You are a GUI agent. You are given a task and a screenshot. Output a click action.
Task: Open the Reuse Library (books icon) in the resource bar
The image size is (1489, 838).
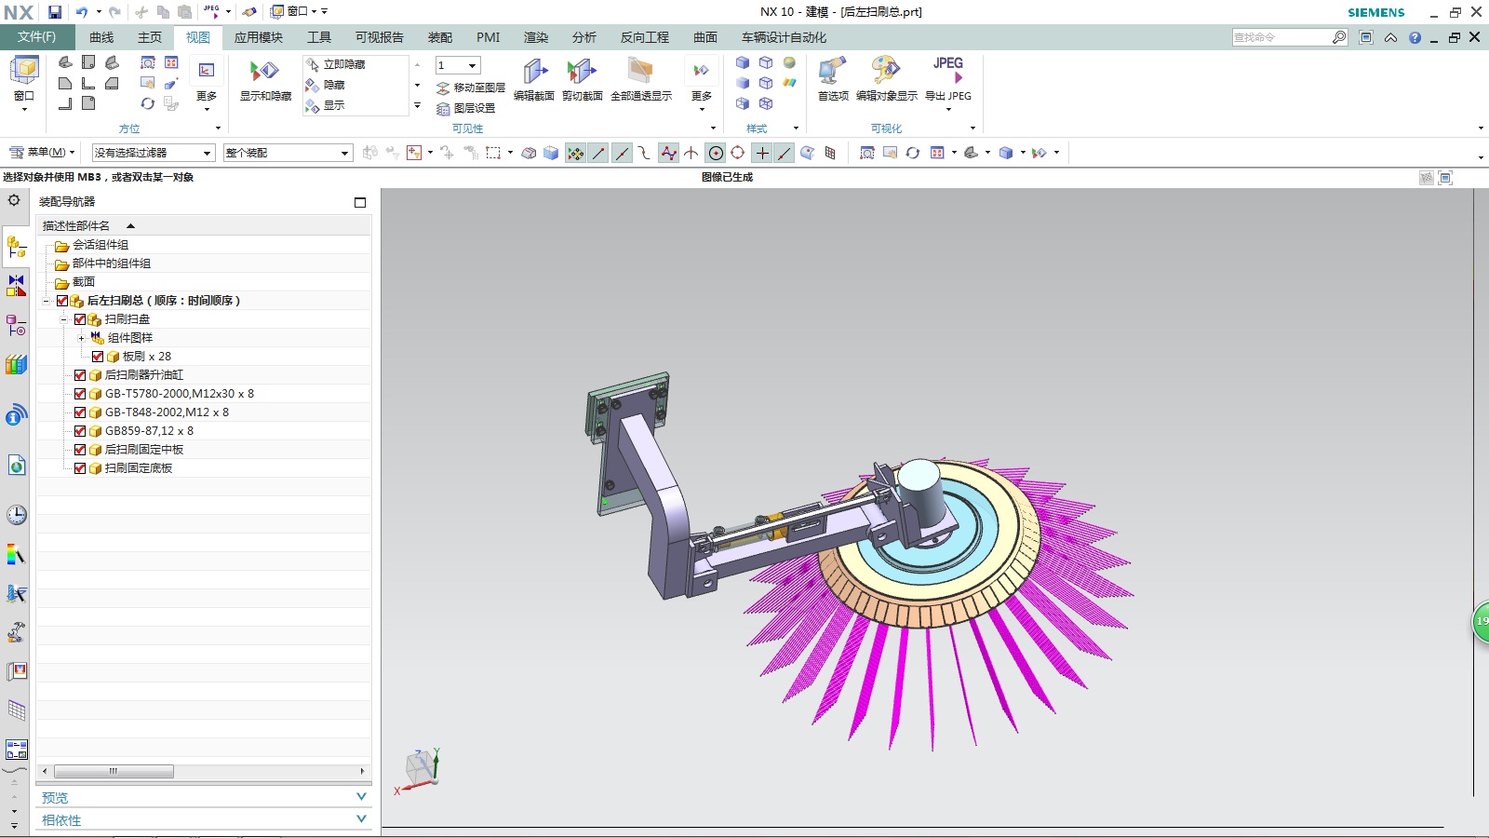17,364
